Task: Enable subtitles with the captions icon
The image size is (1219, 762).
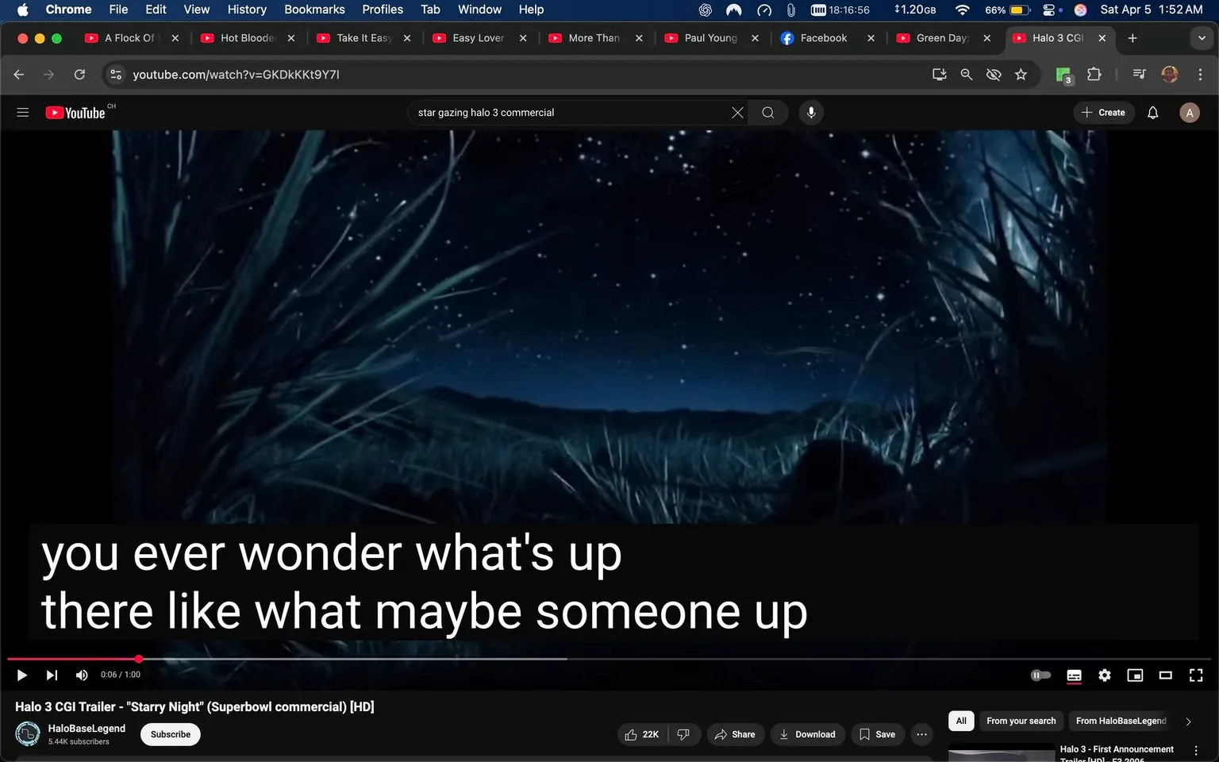Action: [1074, 675]
